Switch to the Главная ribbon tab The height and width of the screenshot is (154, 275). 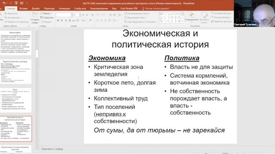pos(11,9)
